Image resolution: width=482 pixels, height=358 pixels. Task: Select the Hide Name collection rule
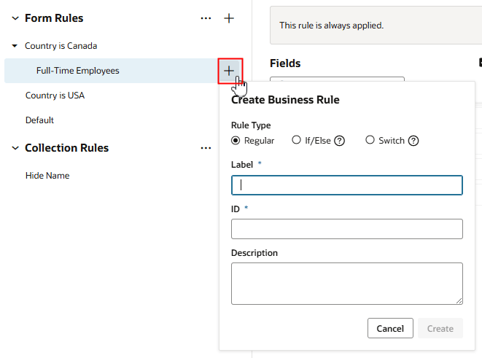coord(47,176)
